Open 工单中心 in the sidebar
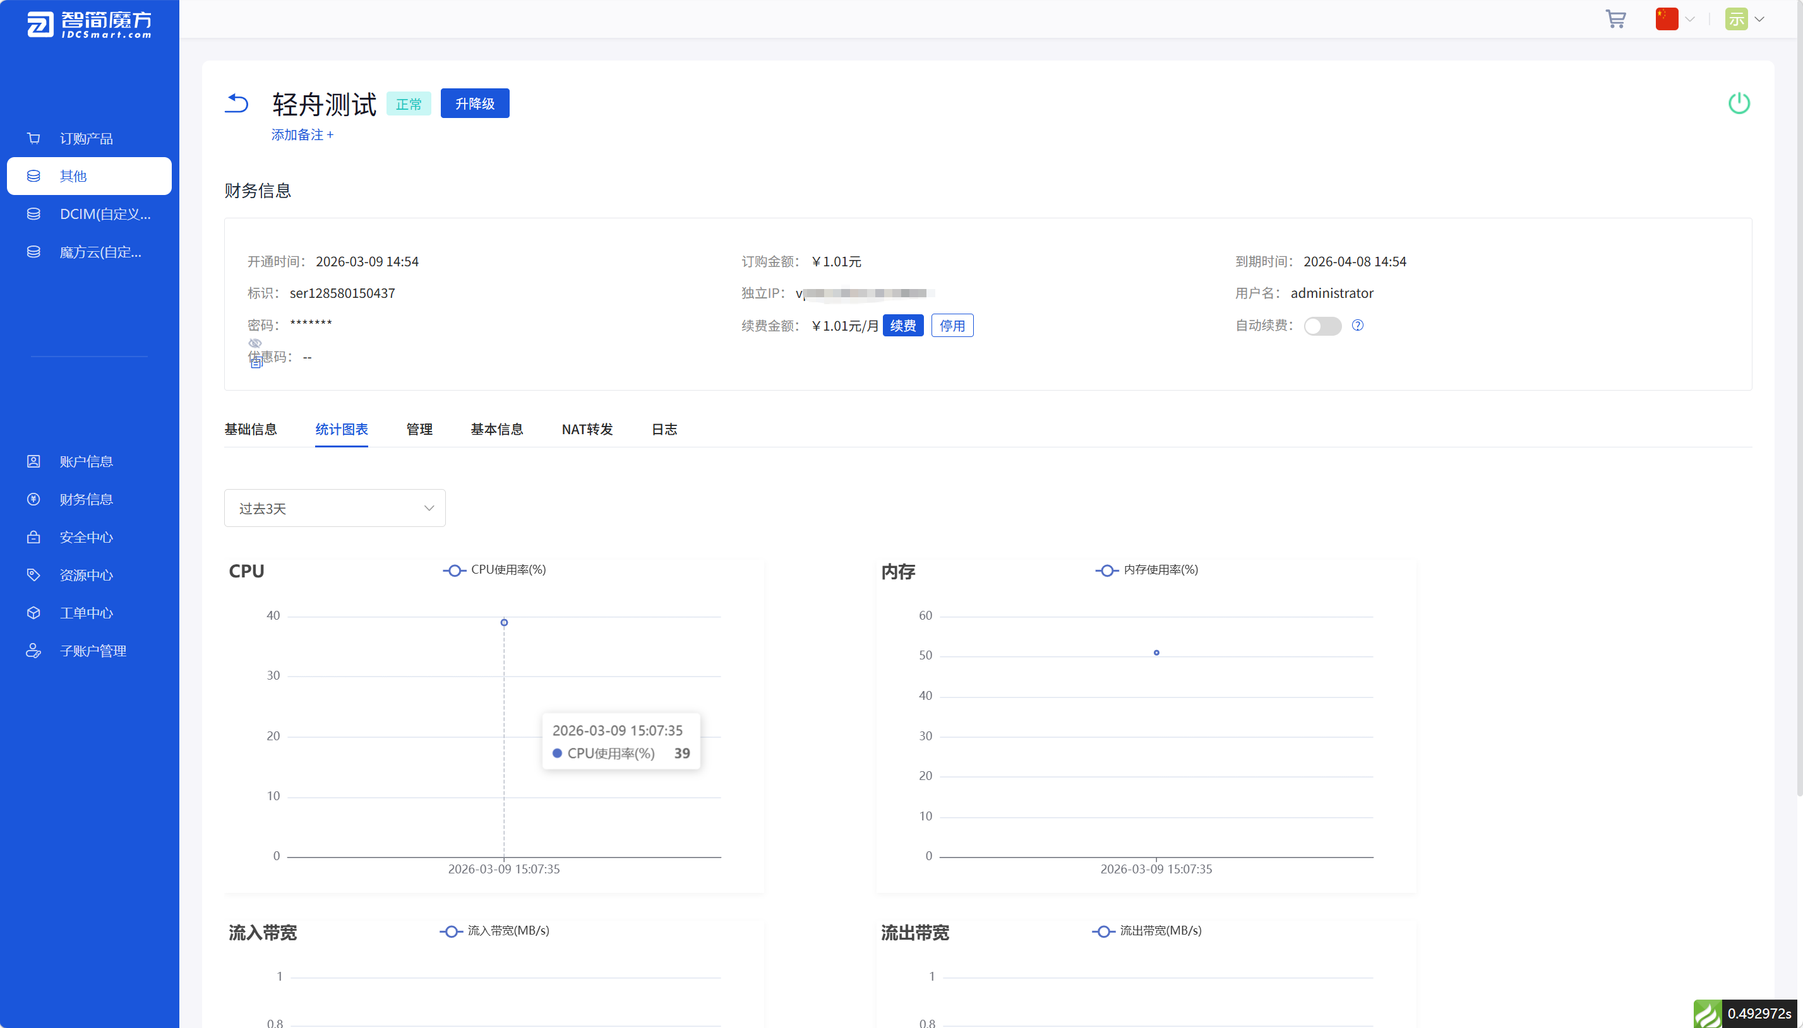 (x=85, y=613)
